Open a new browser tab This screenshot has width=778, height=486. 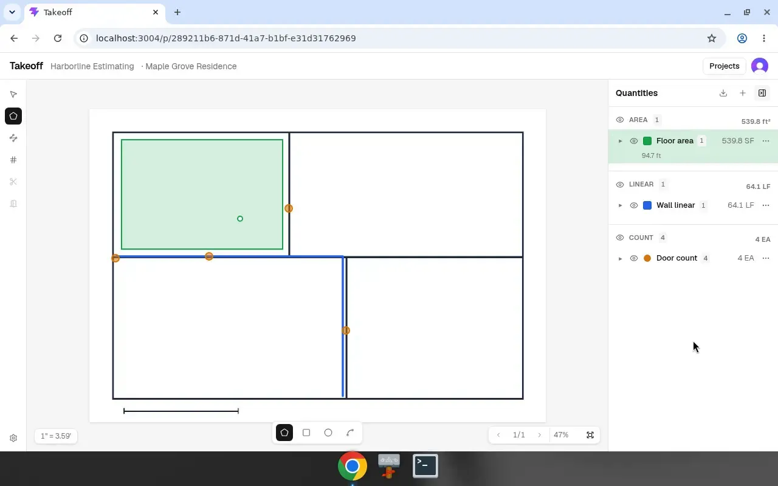point(177,12)
